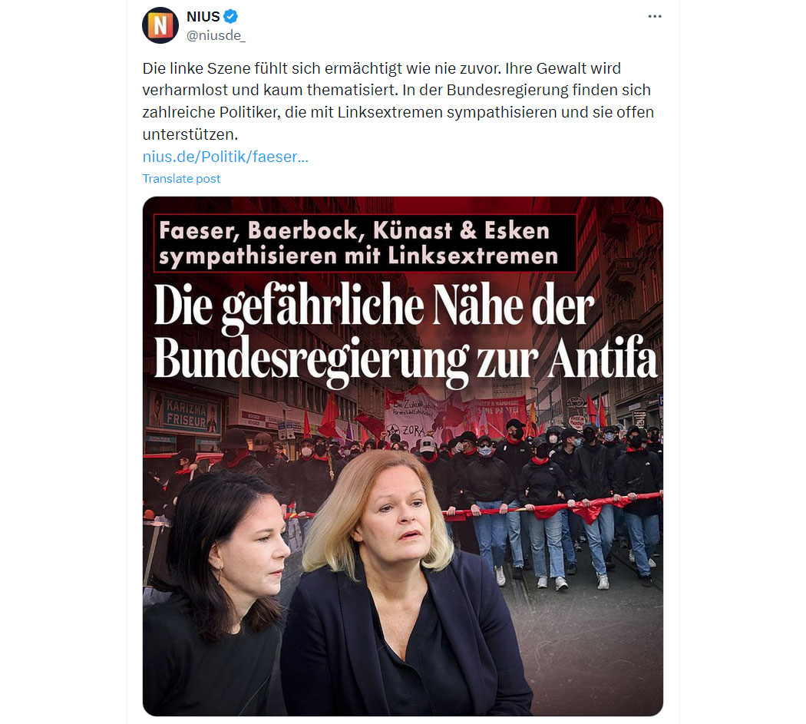Image resolution: width=806 pixels, height=724 pixels.
Task: Open the three-dot more options menu
Action: [x=654, y=16]
